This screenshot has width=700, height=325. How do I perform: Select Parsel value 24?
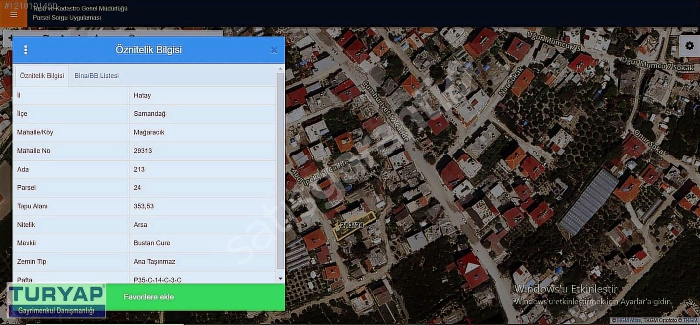[x=203, y=188]
